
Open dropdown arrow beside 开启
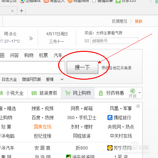[x=139, y=93]
